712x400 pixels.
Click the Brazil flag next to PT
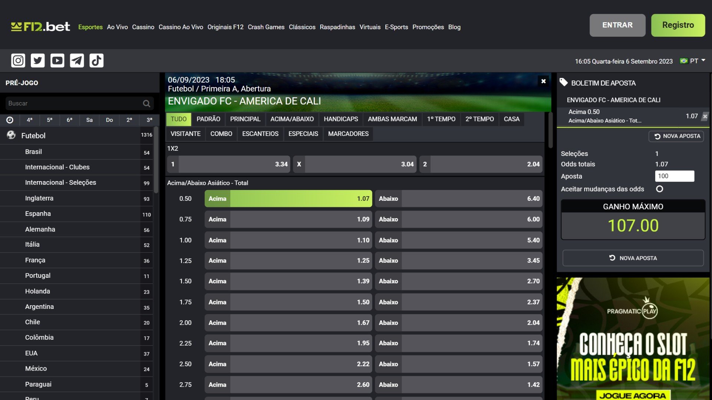(x=683, y=61)
